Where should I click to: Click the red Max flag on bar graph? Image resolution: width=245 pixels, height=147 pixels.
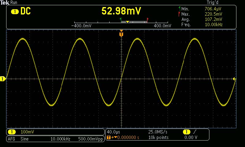click(x=147, y=19)
